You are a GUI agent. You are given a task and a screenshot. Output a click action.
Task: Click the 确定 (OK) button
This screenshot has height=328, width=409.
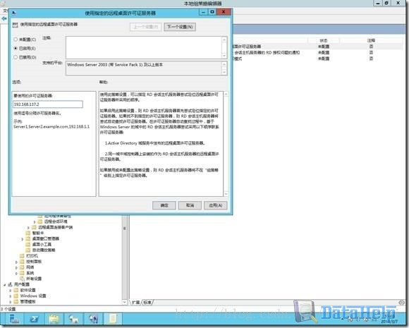tap(164, 205)
